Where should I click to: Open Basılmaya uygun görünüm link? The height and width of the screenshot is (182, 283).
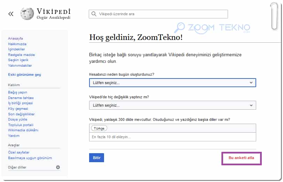30,158
